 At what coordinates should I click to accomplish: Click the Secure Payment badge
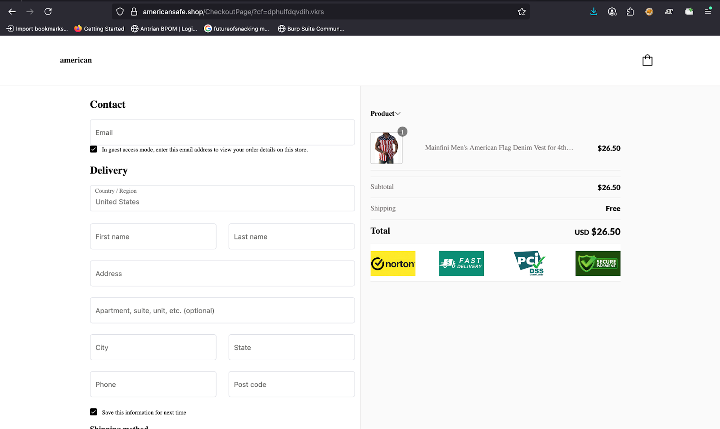(x=598, y=264)
